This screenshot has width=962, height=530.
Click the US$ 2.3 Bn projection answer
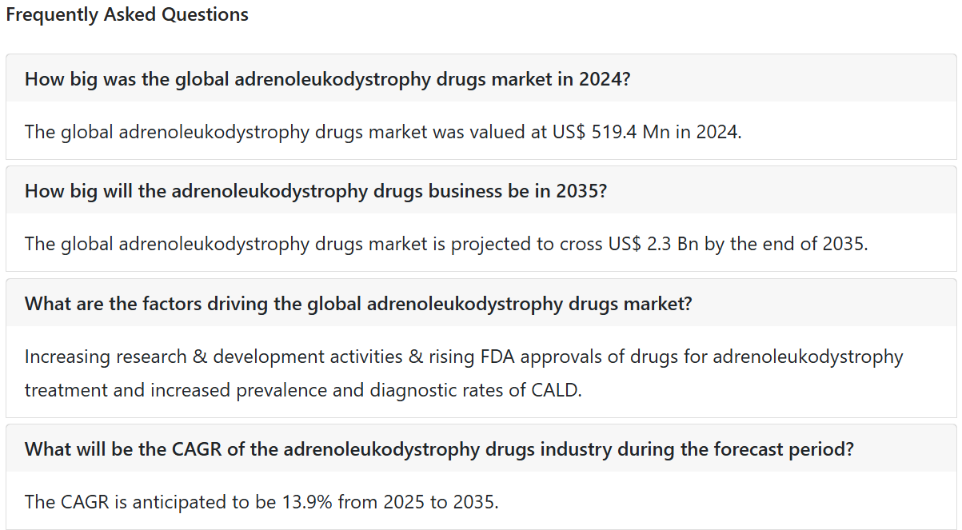pyautogui.click(x=446, y=244)
